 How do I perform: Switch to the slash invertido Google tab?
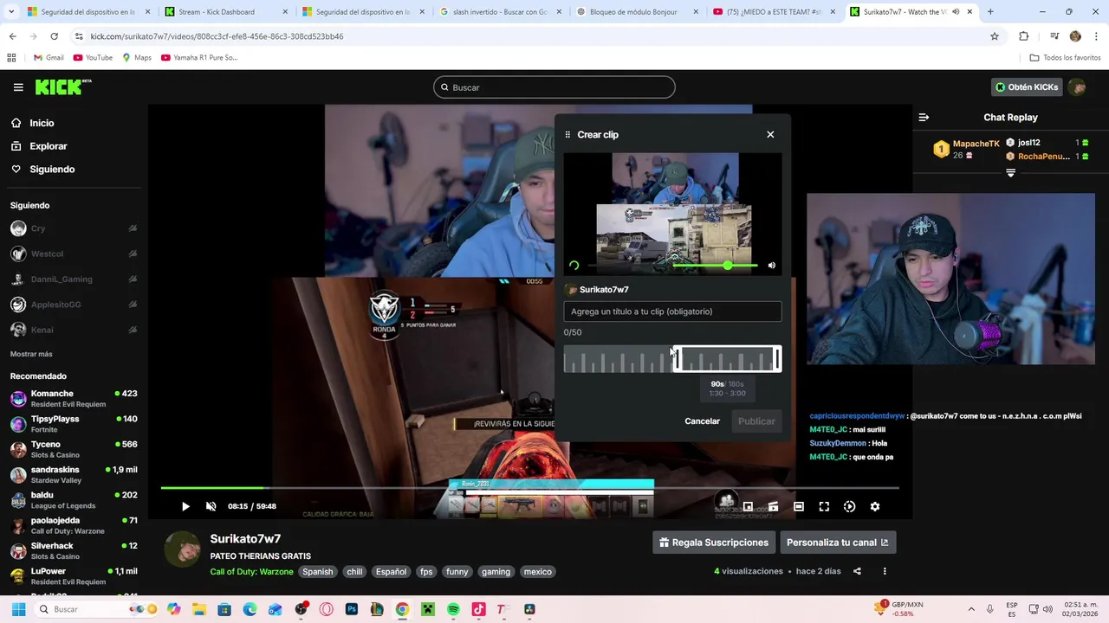click(499, 12)
